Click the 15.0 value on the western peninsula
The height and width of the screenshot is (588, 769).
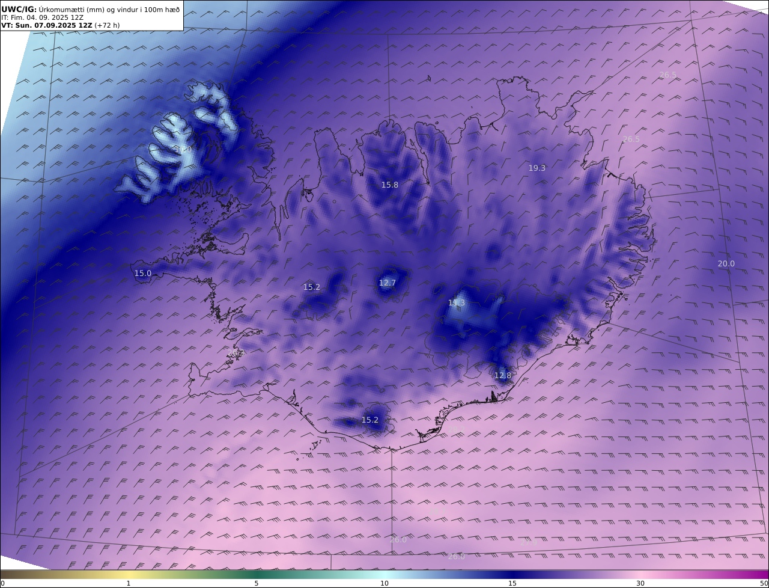pos(143,274)
